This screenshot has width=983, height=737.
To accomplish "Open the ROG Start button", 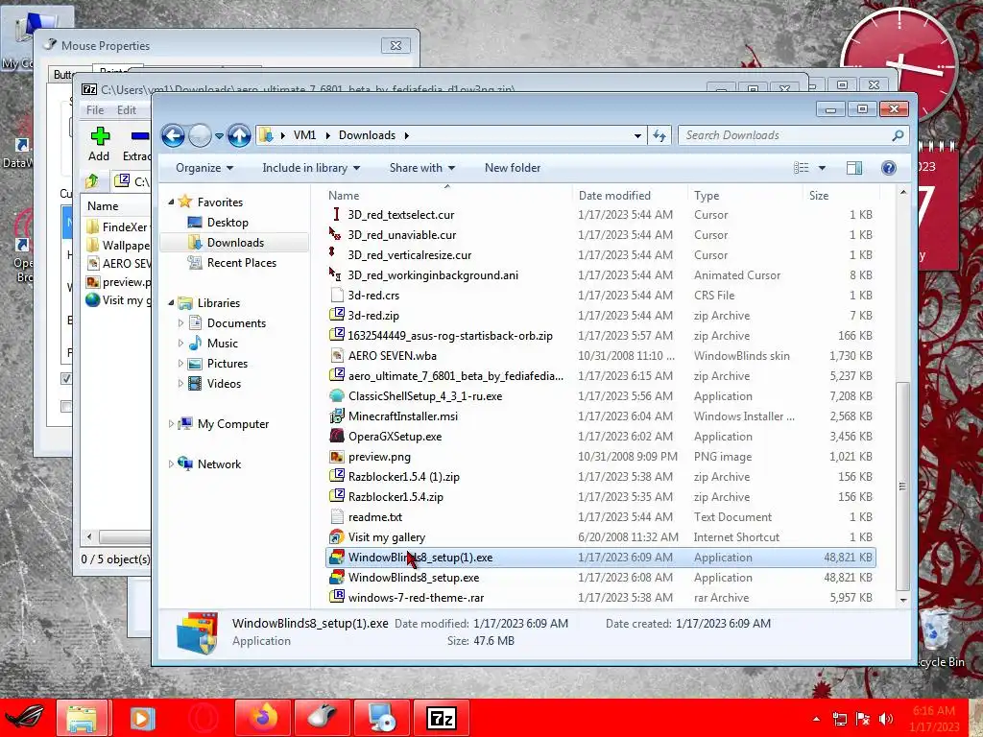I will pos(25,718).
